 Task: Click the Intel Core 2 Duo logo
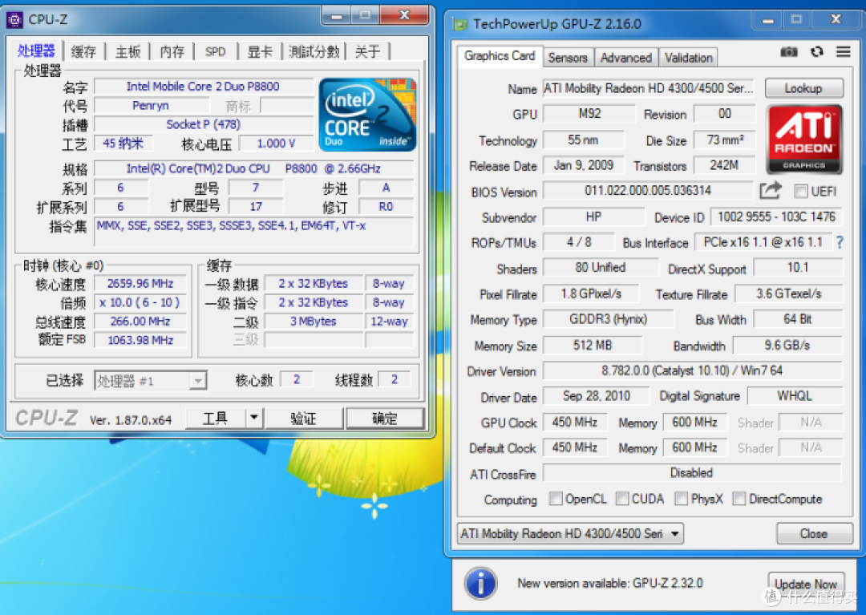[367, 115]
